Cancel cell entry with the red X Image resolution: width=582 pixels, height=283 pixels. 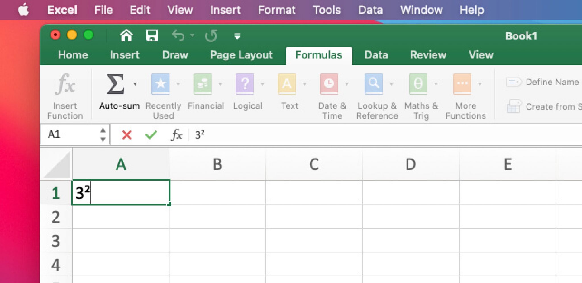127,135
